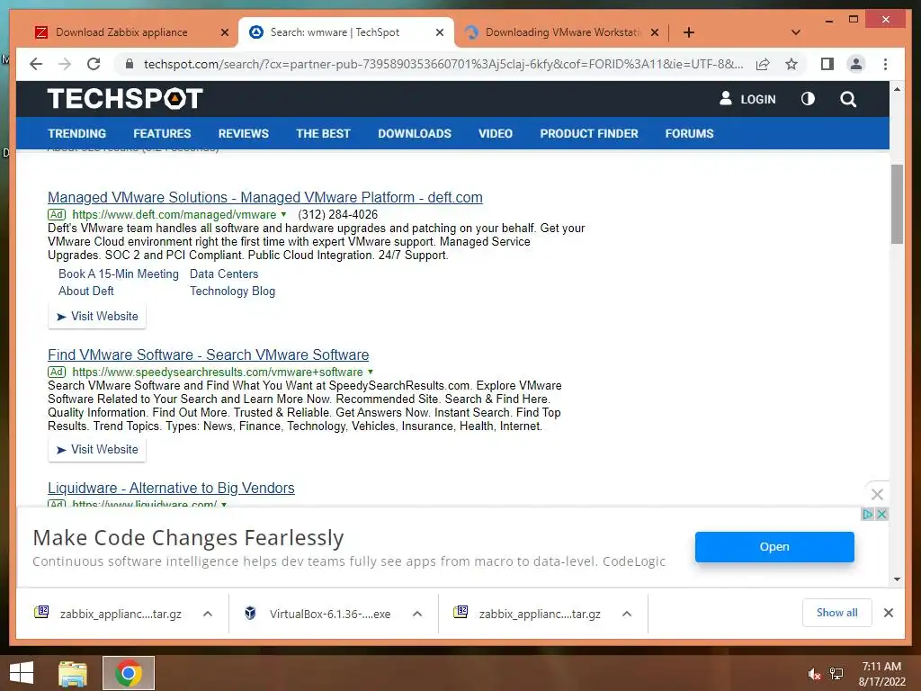This screenshot has height=691, width=921.
Task: Close the Downloading VMware Workstation tab
Action: click(x=655, y=32)
